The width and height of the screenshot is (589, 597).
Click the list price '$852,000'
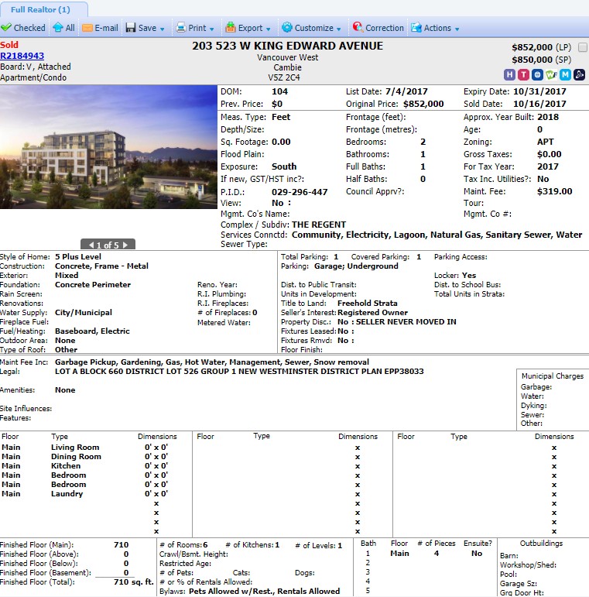click(x=532, y=47)
